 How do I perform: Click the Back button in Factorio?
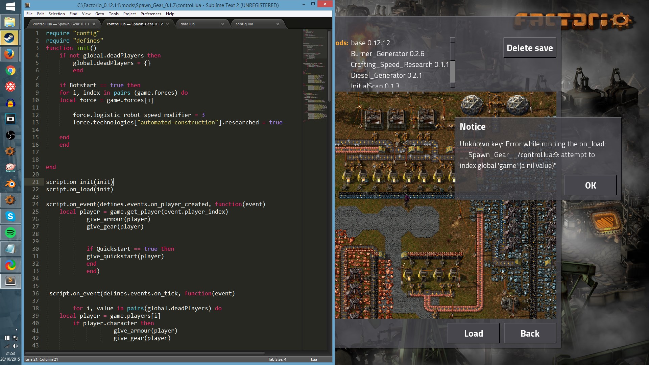(530, 333)
